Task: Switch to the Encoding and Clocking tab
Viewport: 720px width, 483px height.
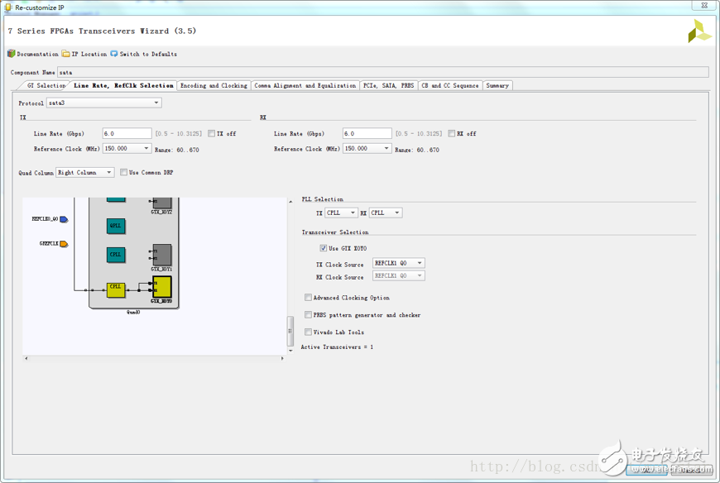Action: pos(214,85)
